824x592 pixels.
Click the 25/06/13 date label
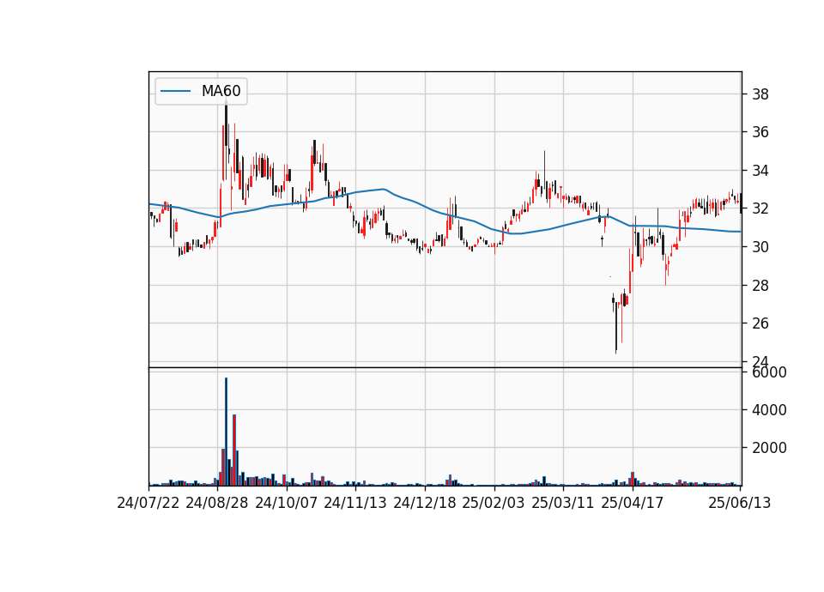740,503
